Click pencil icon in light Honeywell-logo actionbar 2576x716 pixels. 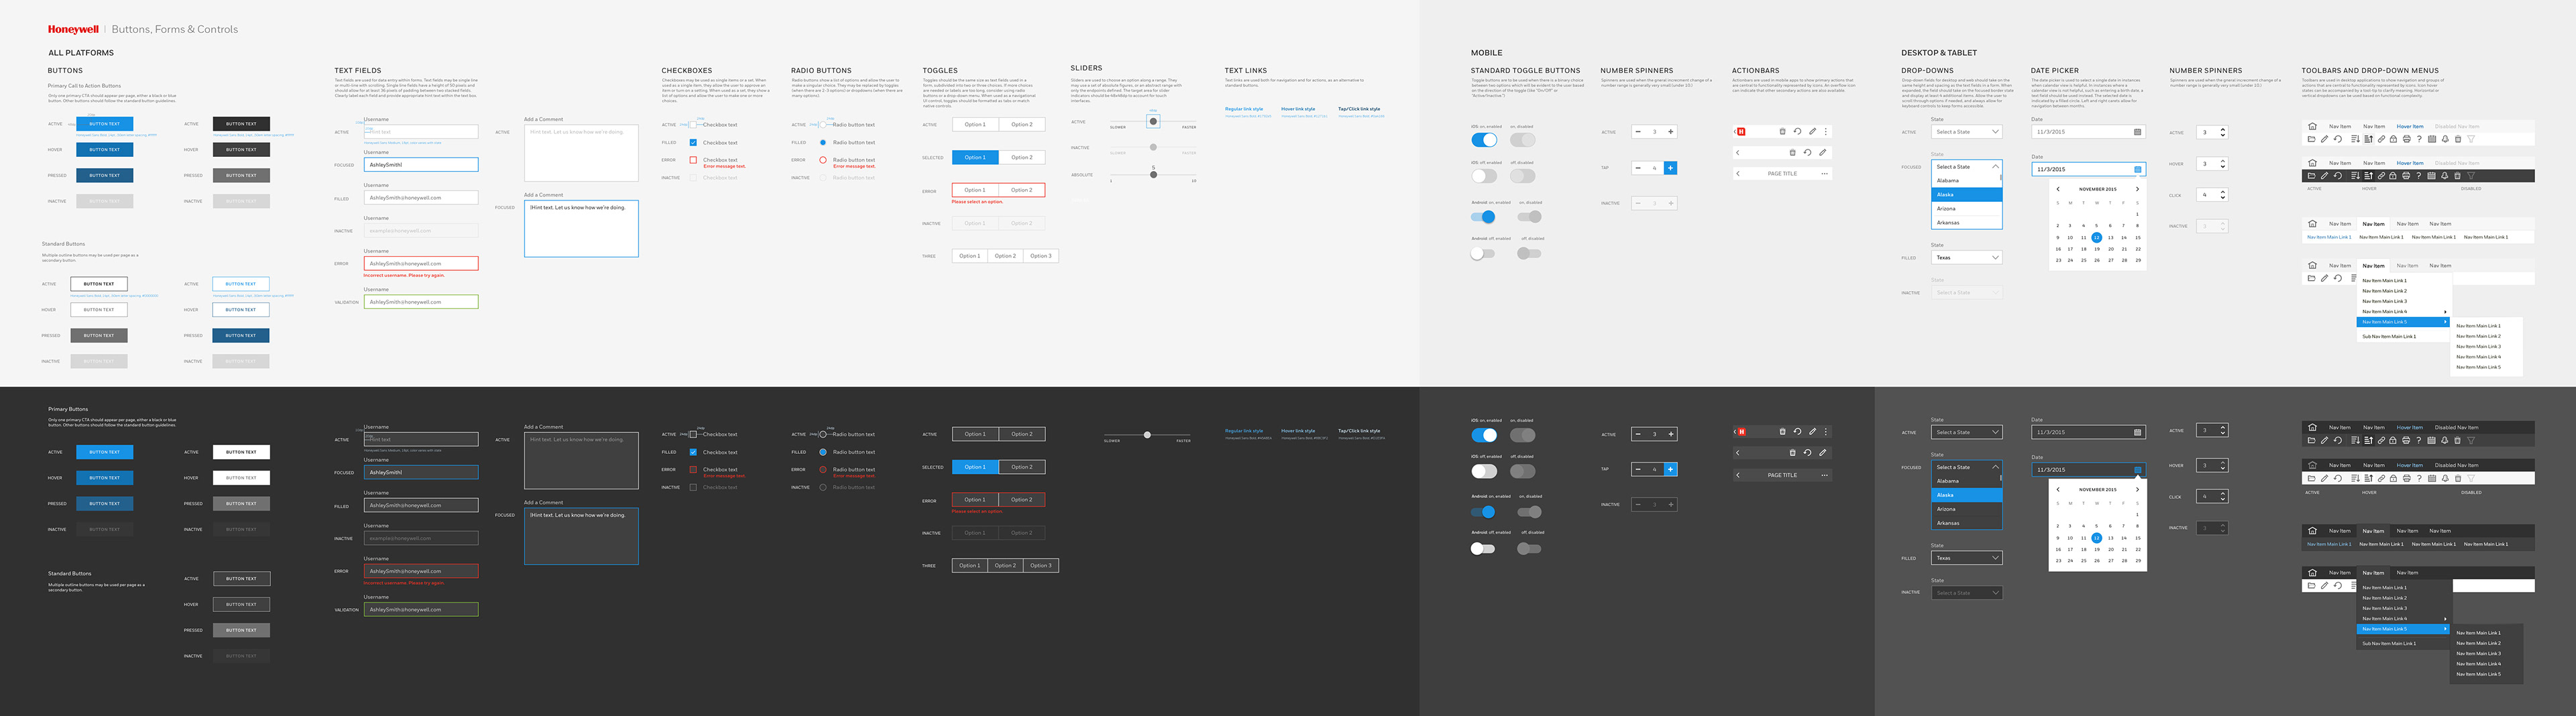1813,132
